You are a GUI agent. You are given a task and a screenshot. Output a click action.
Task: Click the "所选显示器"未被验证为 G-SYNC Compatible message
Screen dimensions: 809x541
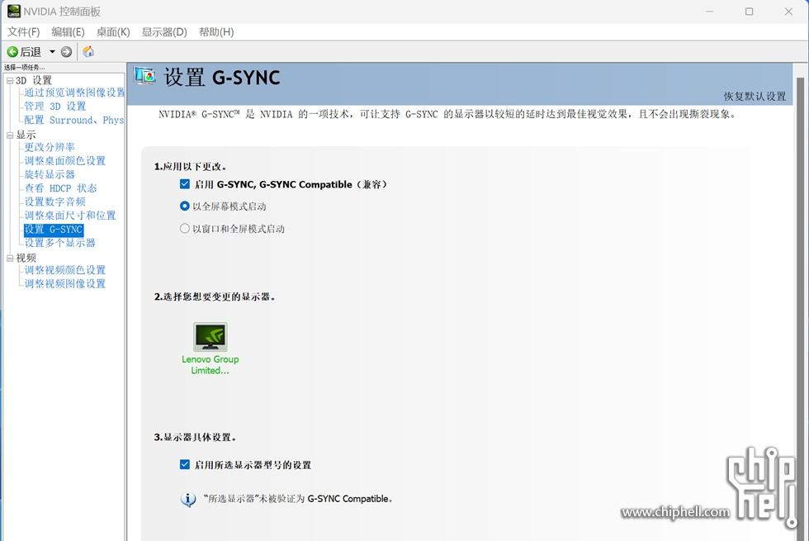click(298, 499)
